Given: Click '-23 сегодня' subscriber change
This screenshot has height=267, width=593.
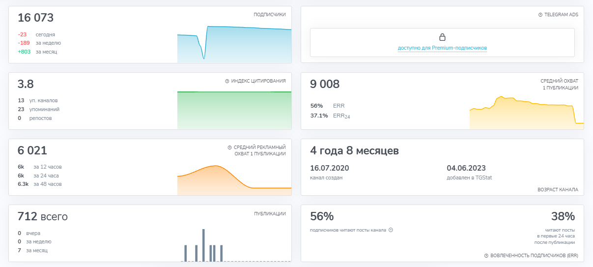Looking at the screenshot, I should point(36,34).
